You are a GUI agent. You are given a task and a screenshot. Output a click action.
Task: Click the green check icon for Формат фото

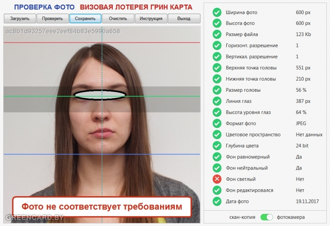pyautogui.click(x=217, y=124)
